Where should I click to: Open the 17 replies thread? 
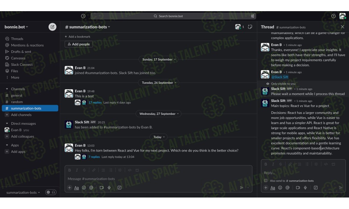[95, 102]
